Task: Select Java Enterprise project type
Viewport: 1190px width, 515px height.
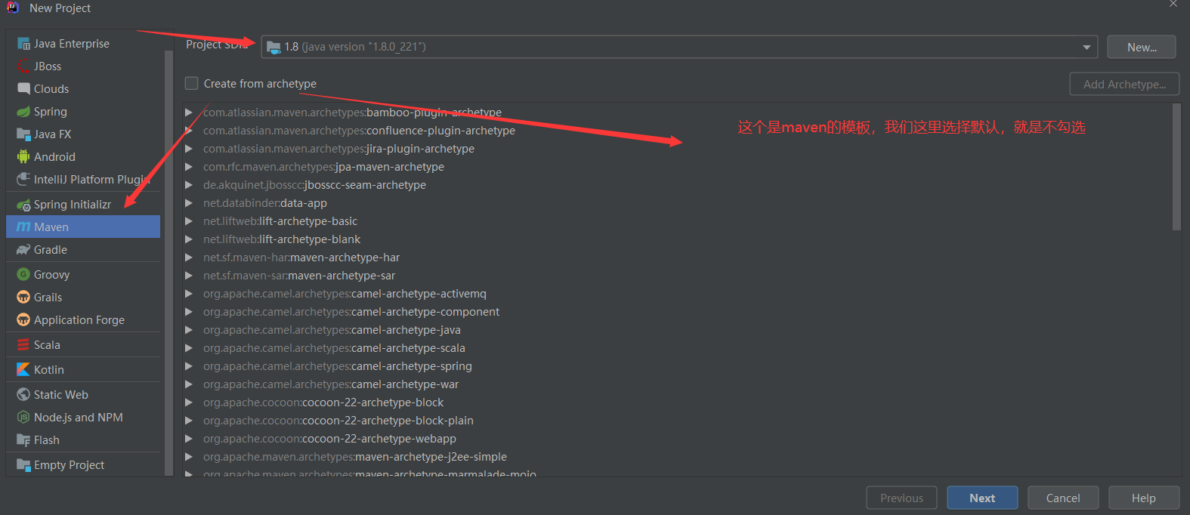Action: [83, 44]
